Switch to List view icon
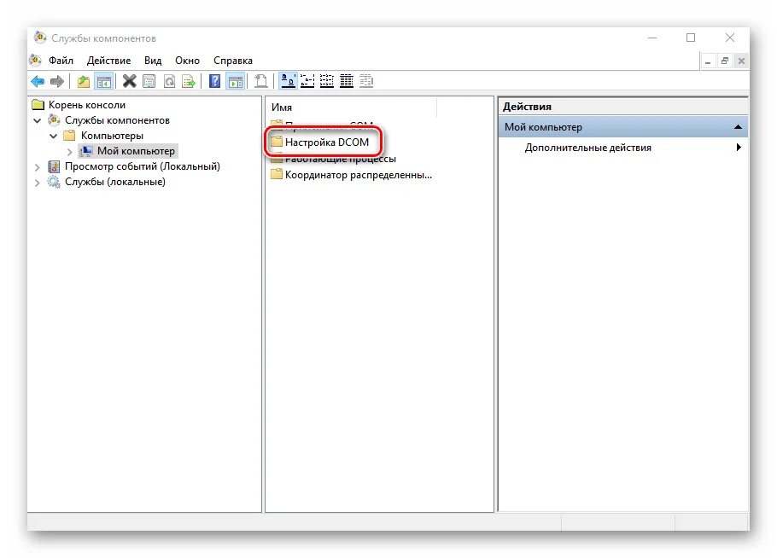Image resolution: width=777 pixels, height=558 pixels. [326, 81]
